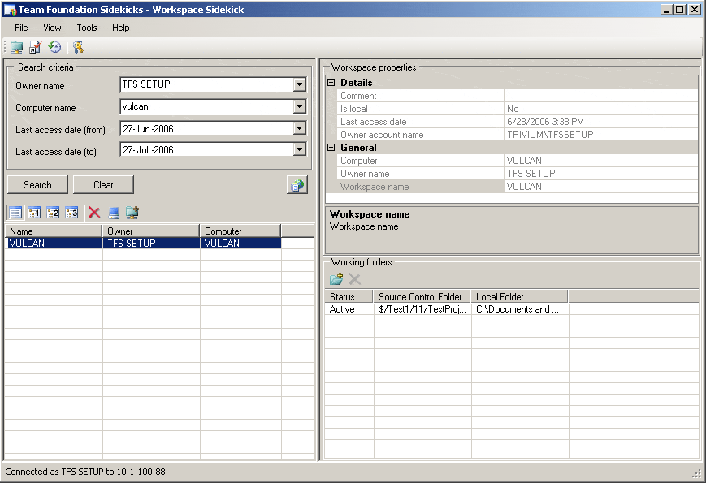Click the document with red checkmark toolbar icon
706x483 pixels.
(x=35, y=47)
